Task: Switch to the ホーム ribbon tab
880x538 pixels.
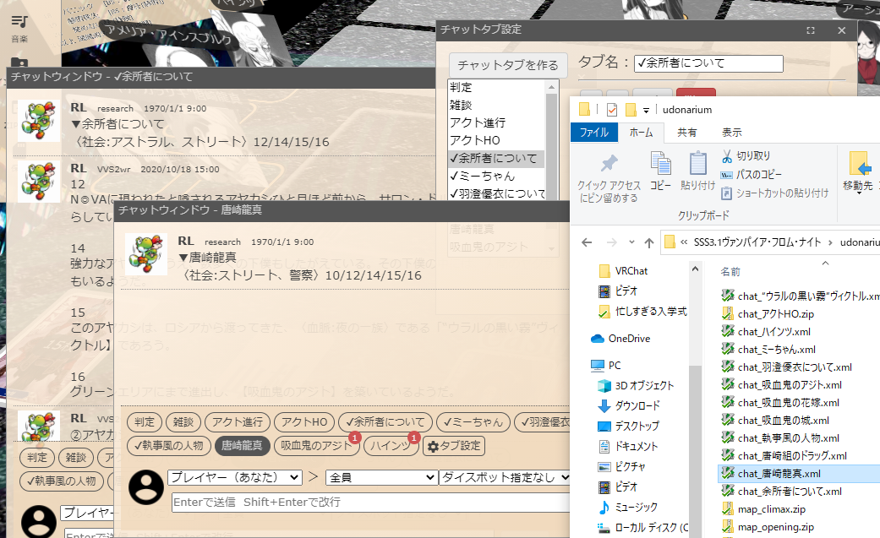Action: point(641,133)
